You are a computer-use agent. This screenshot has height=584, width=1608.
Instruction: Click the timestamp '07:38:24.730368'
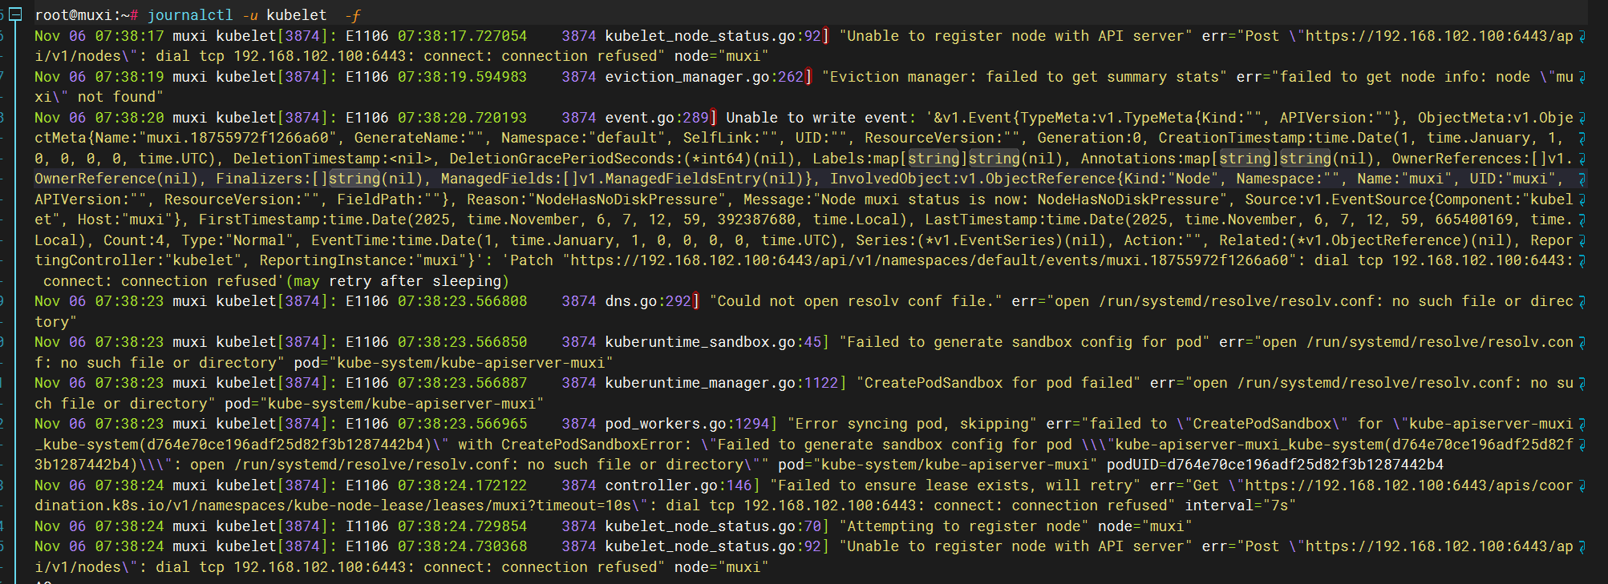point(463,546)
